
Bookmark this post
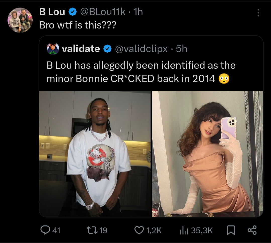[x=231, y=230]
